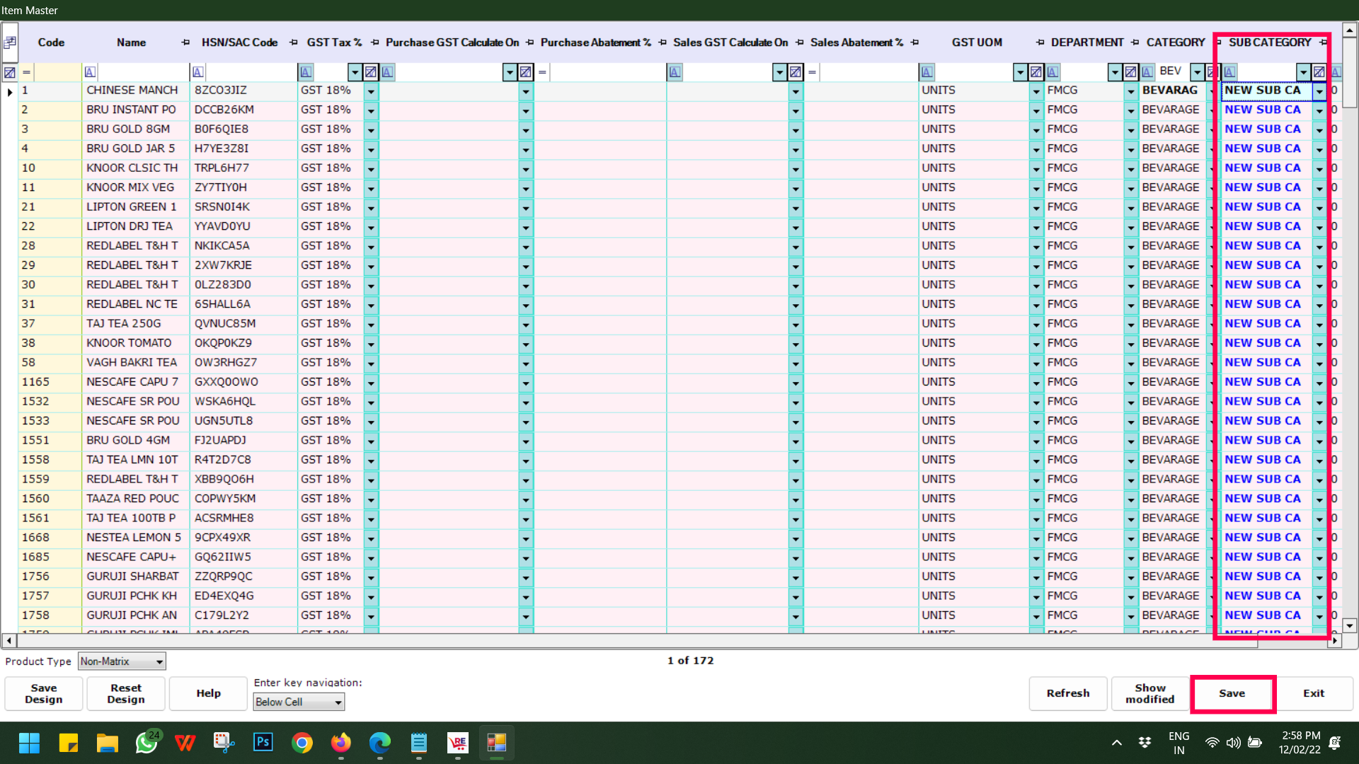Expand GST 18% dropdown for CHINESE MANCH row
Viewport: 1359px width, 764px height.
[x=371, y=91]
